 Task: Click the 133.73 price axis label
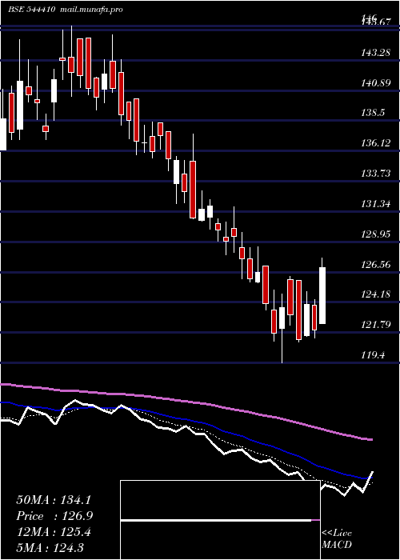pos(375,174)
